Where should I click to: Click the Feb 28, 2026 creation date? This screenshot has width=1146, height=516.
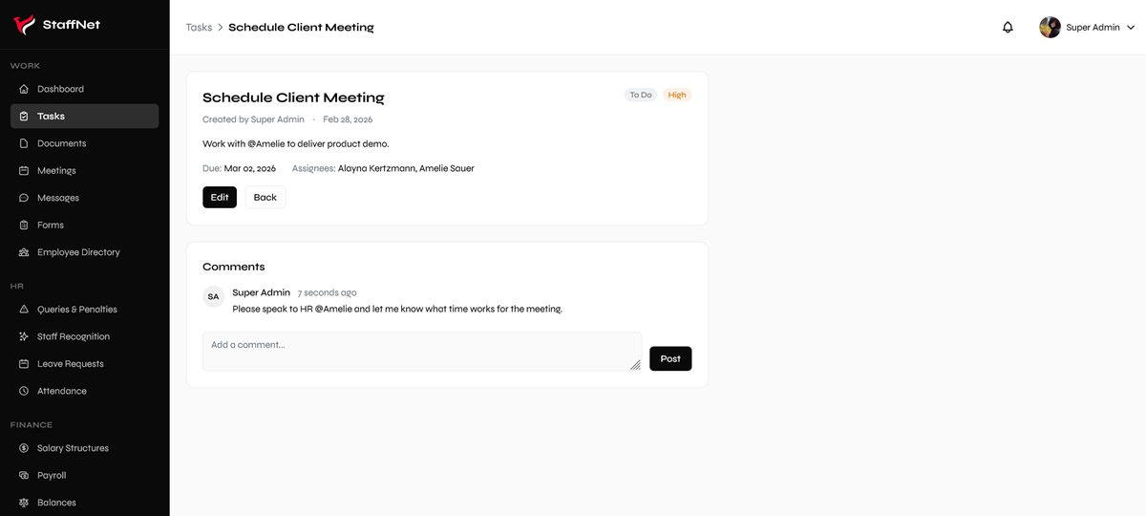[348, 119]
